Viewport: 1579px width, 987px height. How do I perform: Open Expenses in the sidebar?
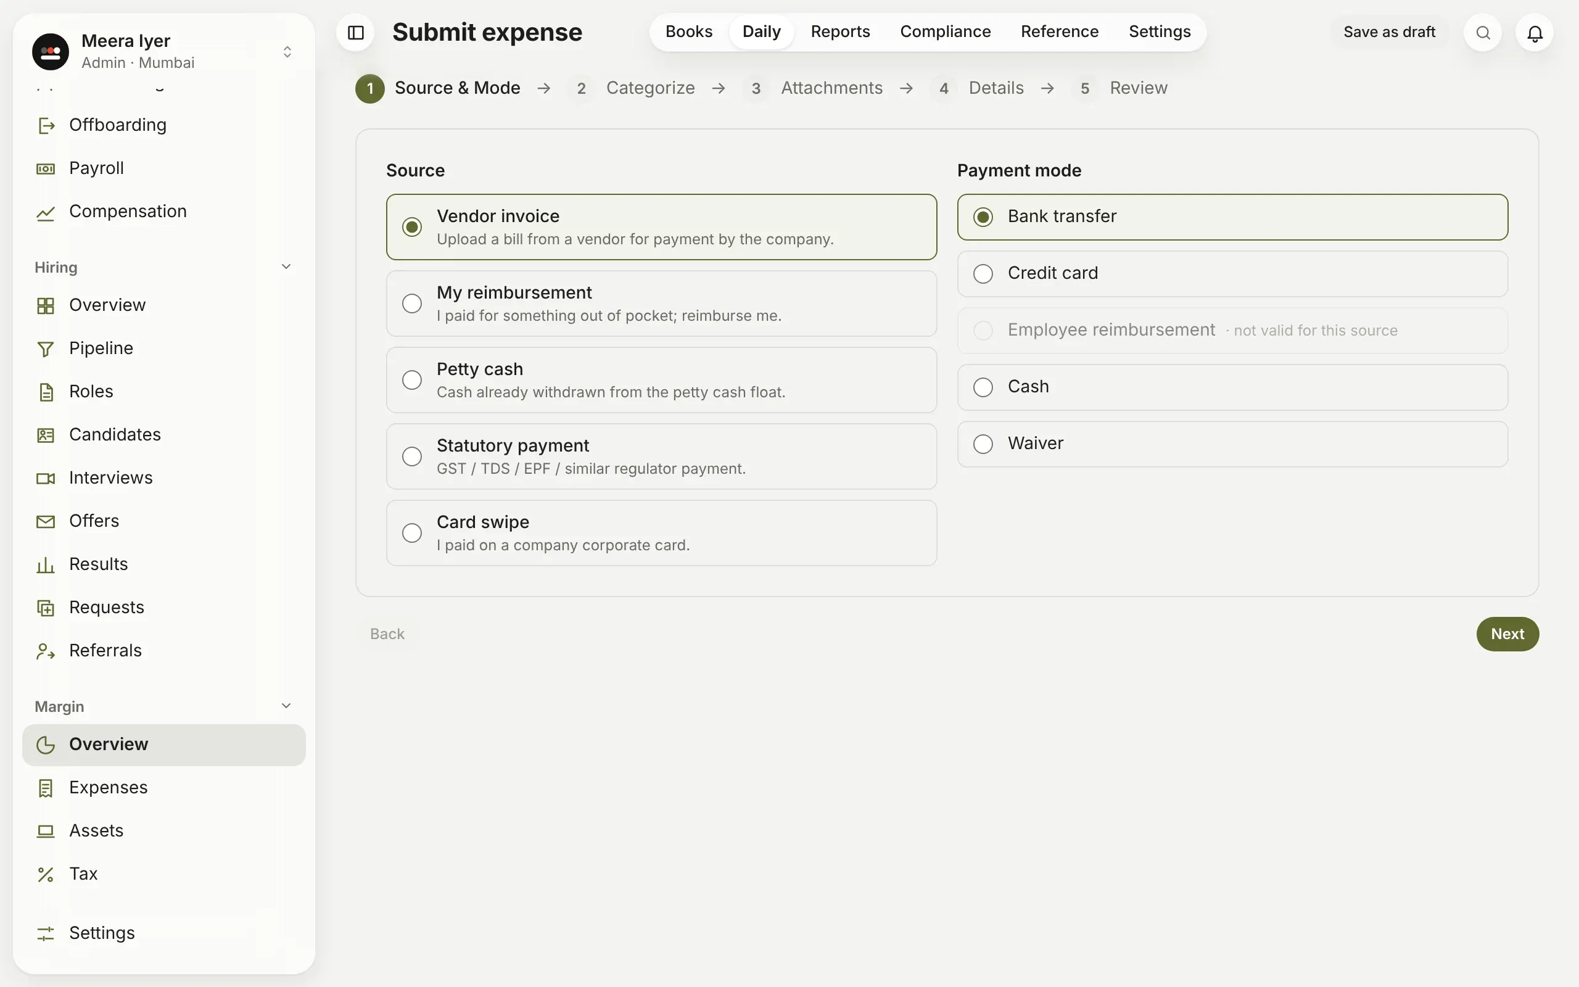(164, 788)
